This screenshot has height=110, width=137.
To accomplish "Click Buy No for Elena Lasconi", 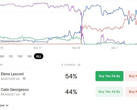I will [x=131, y=76].
